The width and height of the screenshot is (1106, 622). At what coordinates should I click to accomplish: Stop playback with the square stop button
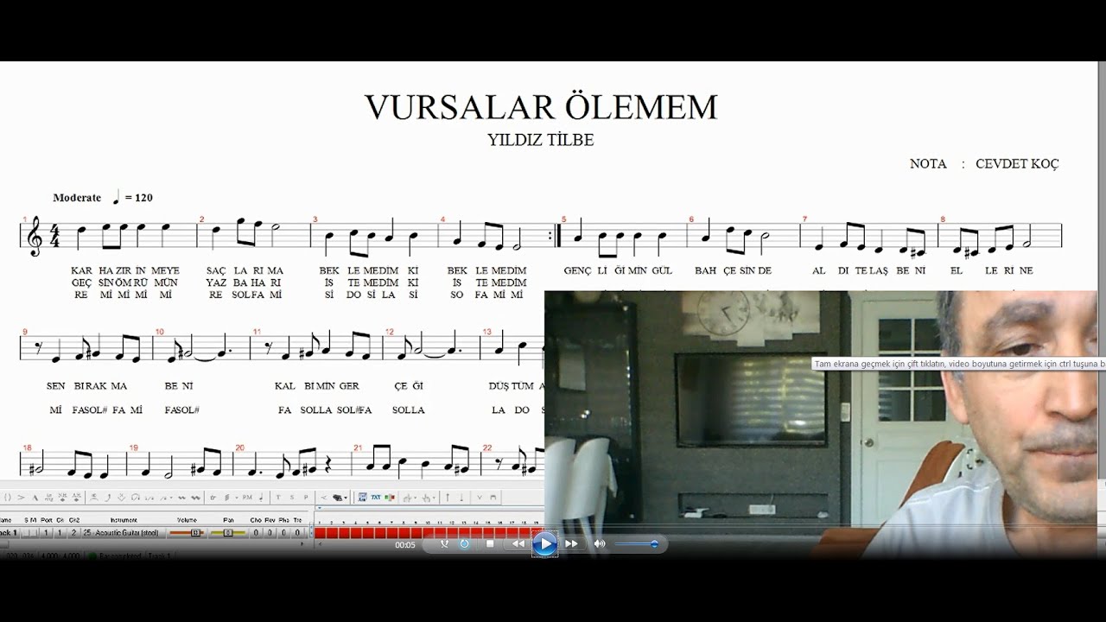[490, 543]
